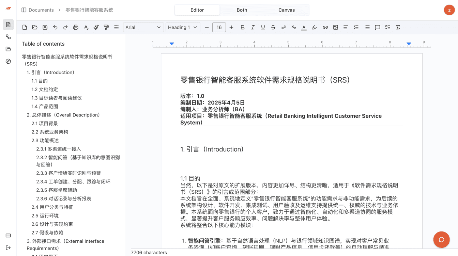
Task: Click the font size field showing 16
Action: (219, 28)
